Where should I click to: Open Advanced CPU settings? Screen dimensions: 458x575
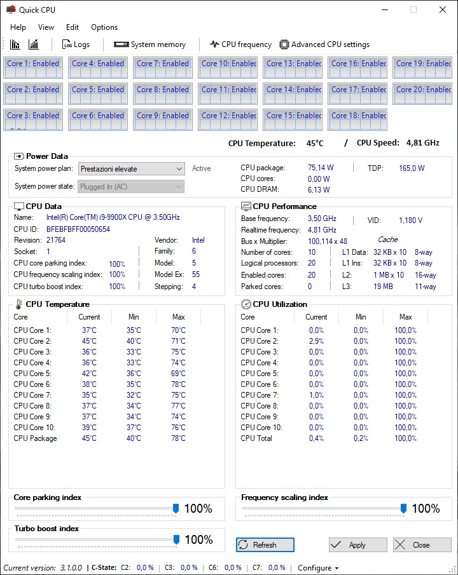click(x=324, y=44)
